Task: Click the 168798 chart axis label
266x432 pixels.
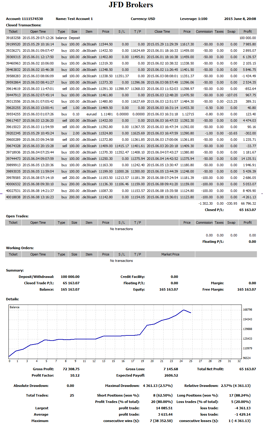Action: point(248,310)
